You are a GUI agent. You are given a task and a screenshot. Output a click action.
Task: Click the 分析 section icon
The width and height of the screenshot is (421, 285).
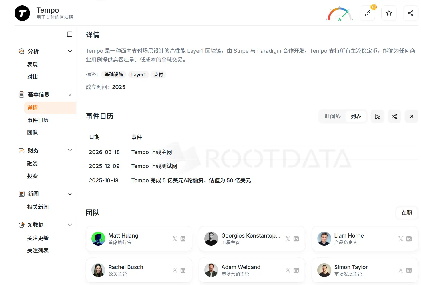click(22, 51)
